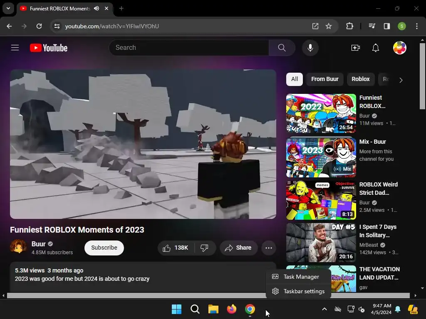Image resolution: width=426 pixels, height=319 pixels.
Task: Open the Buur channel name link
Action: pos(39,244)
